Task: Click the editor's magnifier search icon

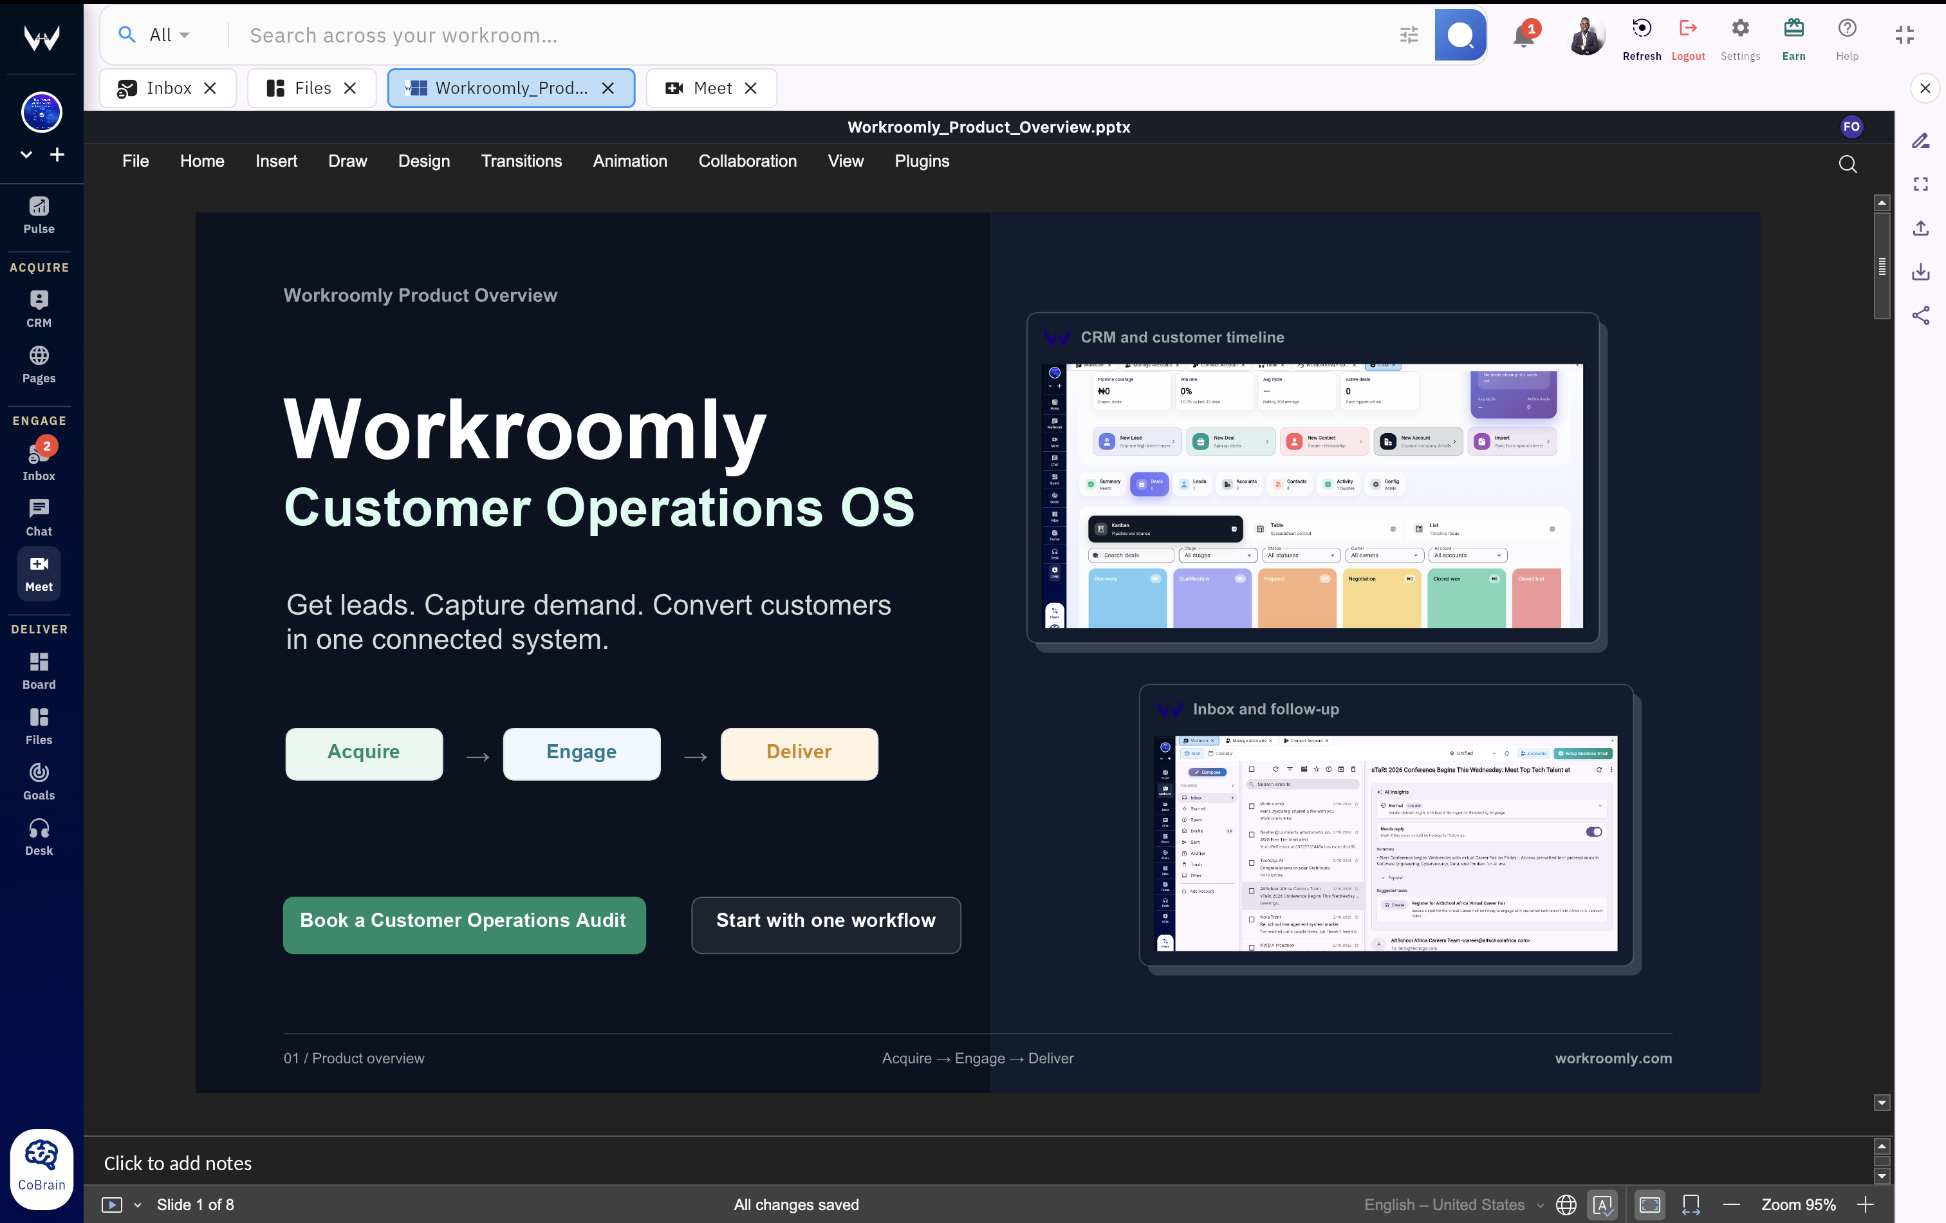Action: click(1848, 164)
